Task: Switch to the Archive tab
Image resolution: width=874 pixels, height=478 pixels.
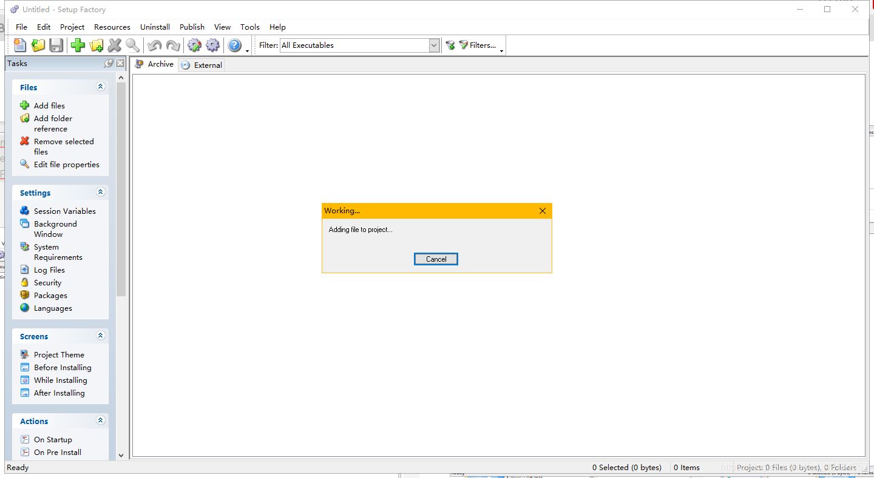Action: pos(155,64)
